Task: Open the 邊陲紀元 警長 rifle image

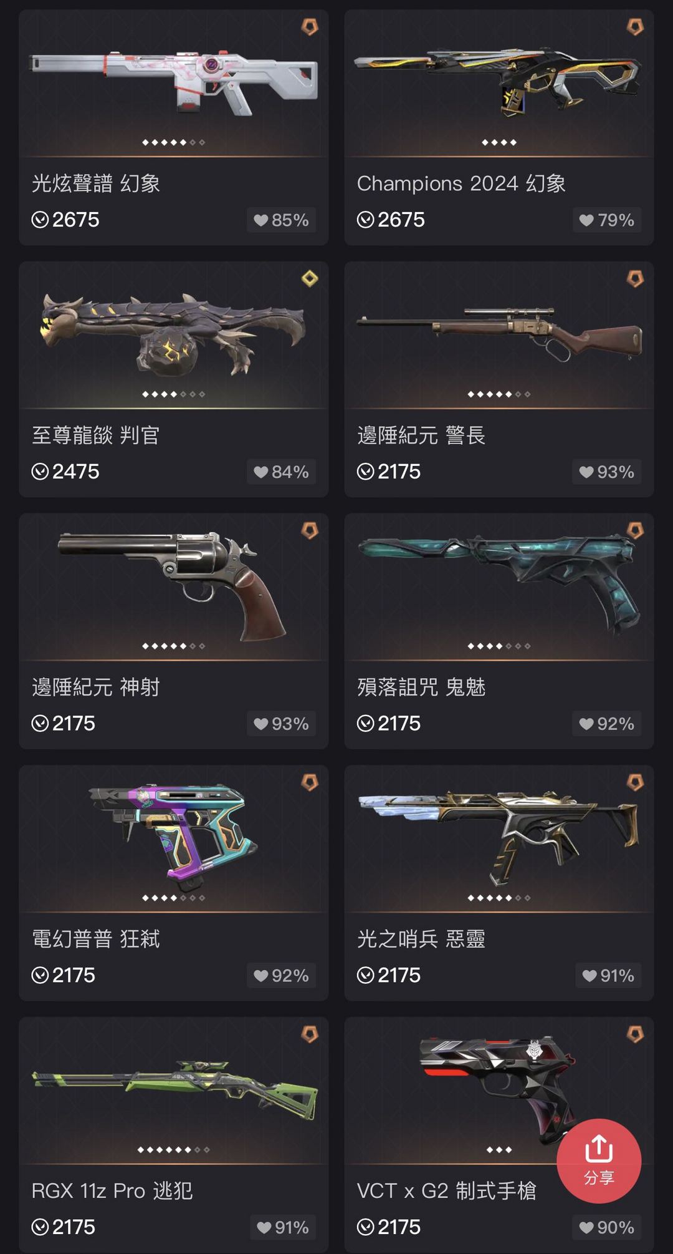Action: (x=499, y=334)
